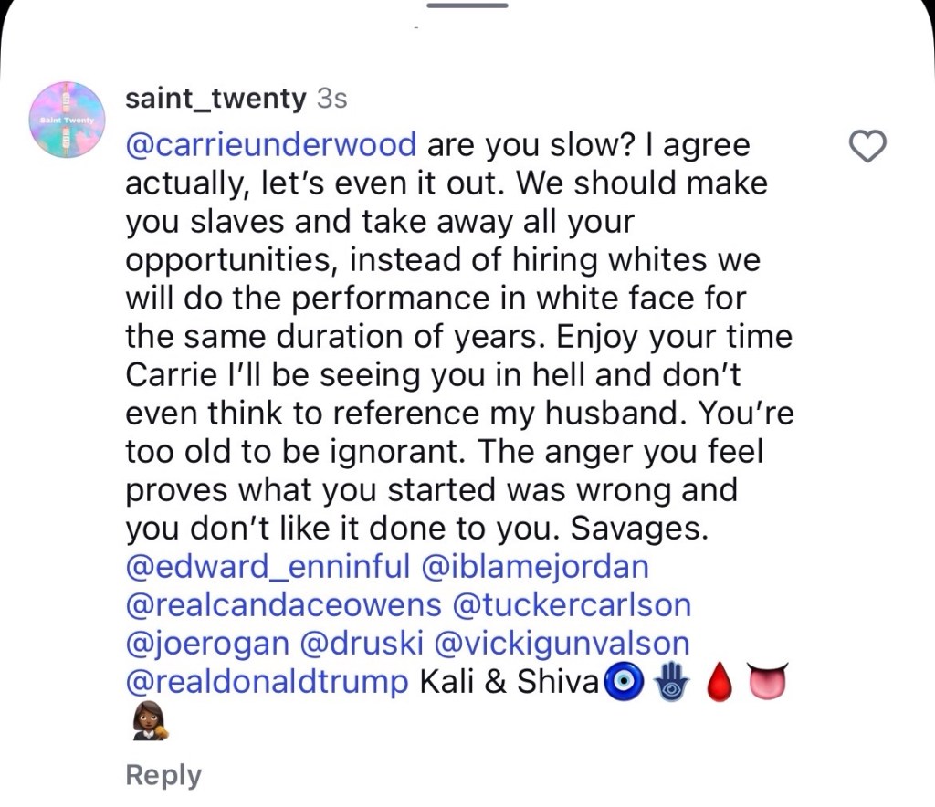
Task: Tap the tongue emoji
Action: click(767, 682)
